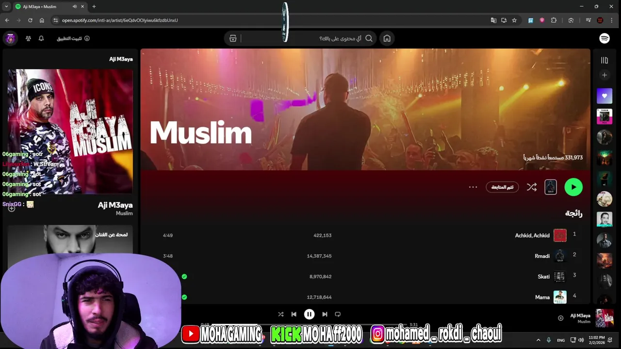Toggle shuffle in the bottom player bar
621x349 pixels.
280,314
